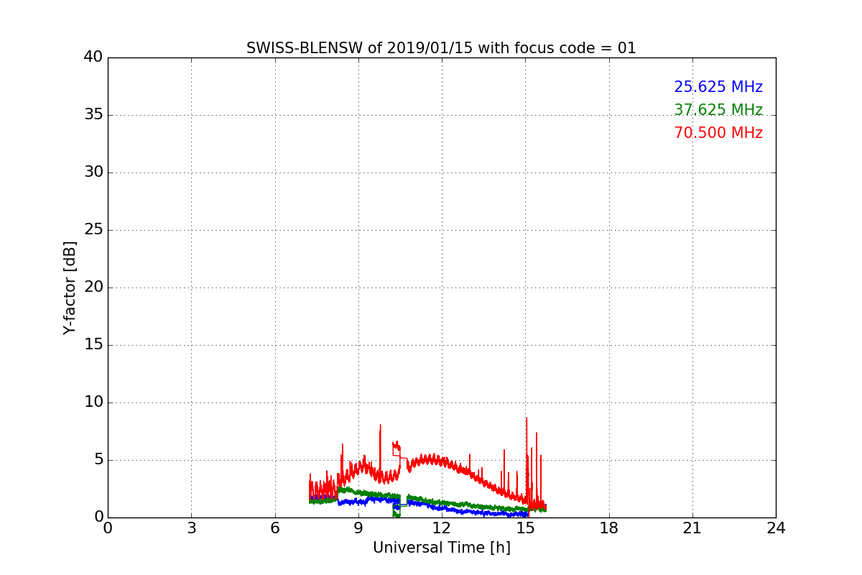Click the y-axis tick label 40
Image resolution: width=862 pixels, height=575 pixels.
click(x=93, y=57)
